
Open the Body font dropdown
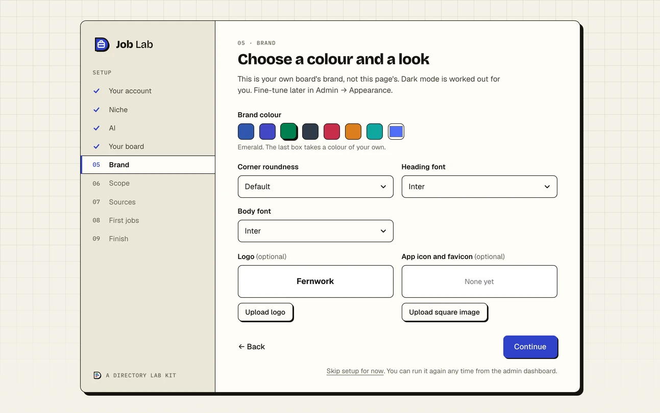click(315, 231)
